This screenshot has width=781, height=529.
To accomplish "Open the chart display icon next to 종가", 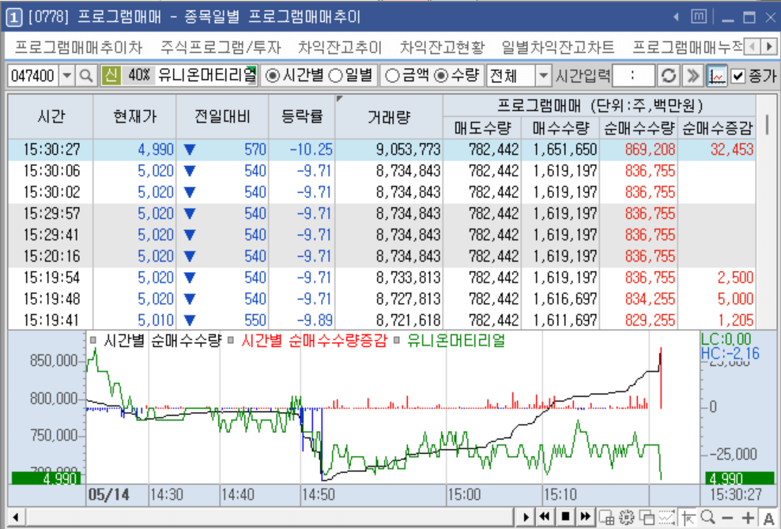I will pyautogui.click(x=717, y=73).
